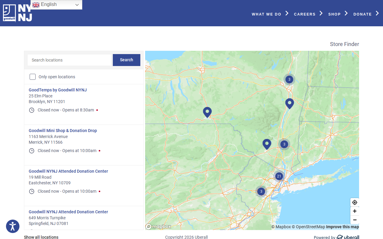
Task: Click the westernmost map pin marker
Action: [207, 113]
